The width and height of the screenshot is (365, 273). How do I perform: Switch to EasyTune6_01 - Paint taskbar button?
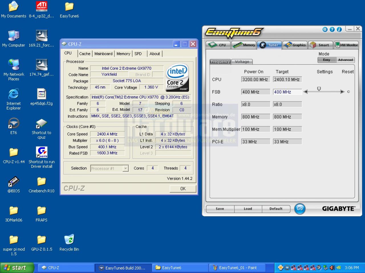tap(237, 268)
